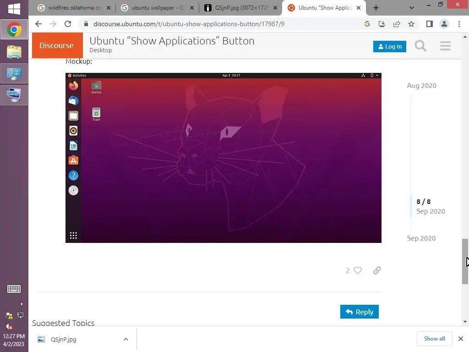
Task: Bookmark this page with the star
Action: (x=411, y=24)
